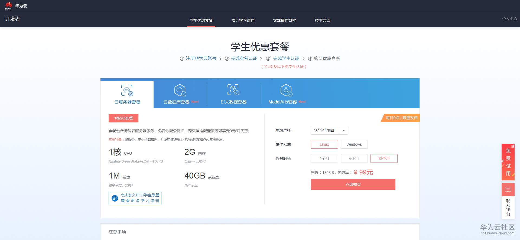Open the 技术交流 nav tab

point(323,20)
